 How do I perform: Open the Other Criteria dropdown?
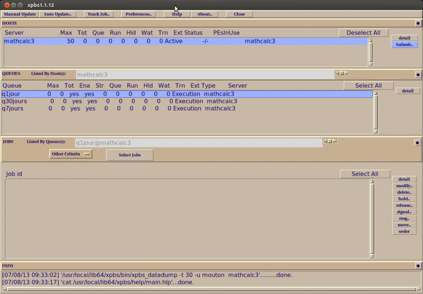tap(71, 154)
